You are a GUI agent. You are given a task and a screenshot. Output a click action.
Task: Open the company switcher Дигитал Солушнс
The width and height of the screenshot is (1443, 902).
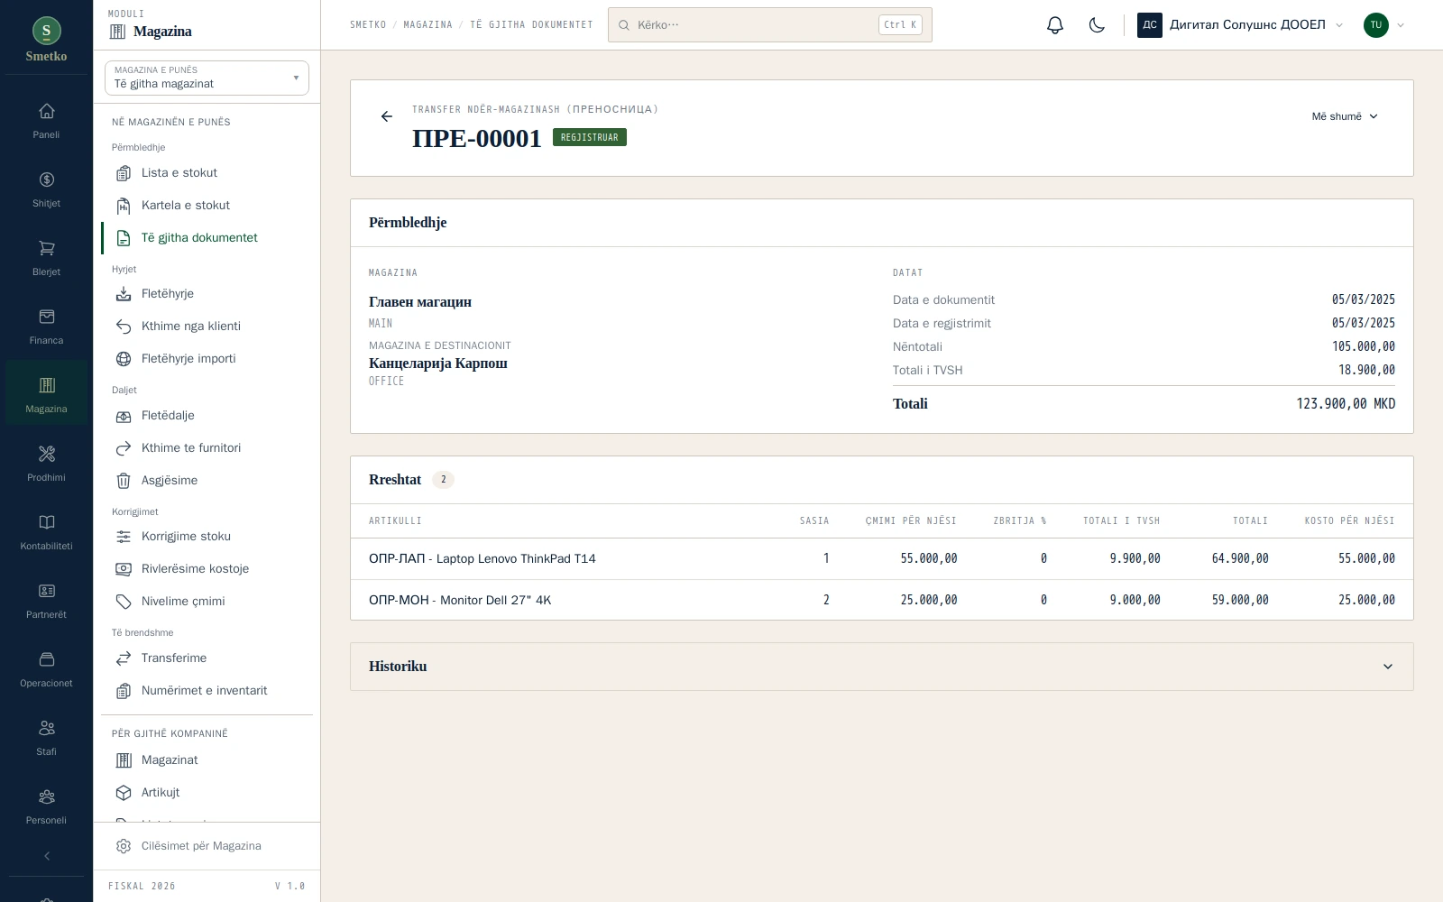(1240, 25)
